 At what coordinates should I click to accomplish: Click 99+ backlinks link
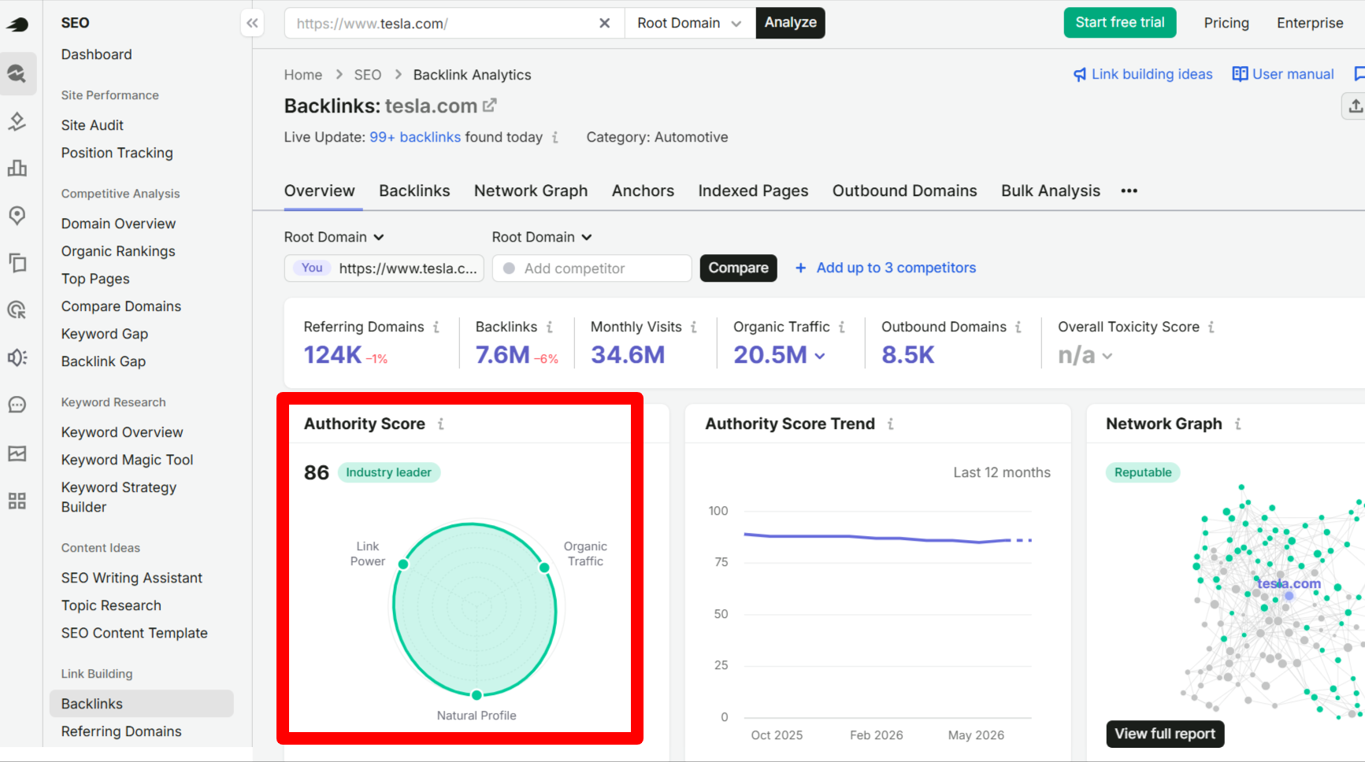[x=415, y=137]
